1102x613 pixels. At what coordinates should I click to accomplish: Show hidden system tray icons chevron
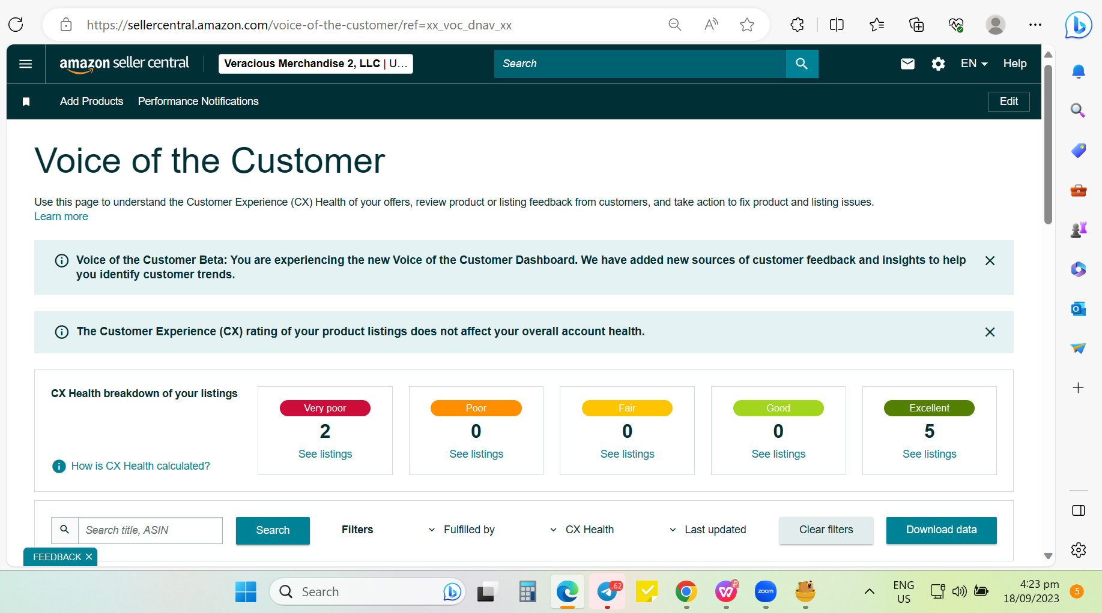pos(869,591)
